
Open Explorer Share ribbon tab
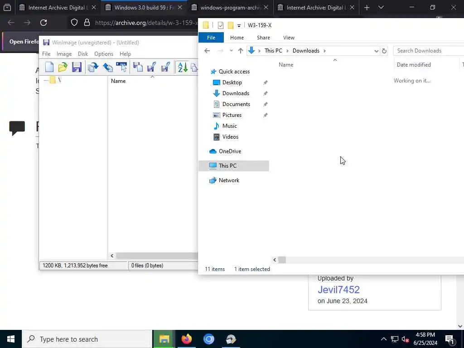pos(263,38)
